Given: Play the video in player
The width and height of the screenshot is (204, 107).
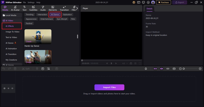Looking at the screenshot, I should tap(111, 63).
